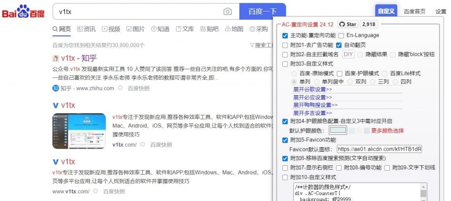Enable 附加9-文字下划线 checkbox

pos(387,168)
